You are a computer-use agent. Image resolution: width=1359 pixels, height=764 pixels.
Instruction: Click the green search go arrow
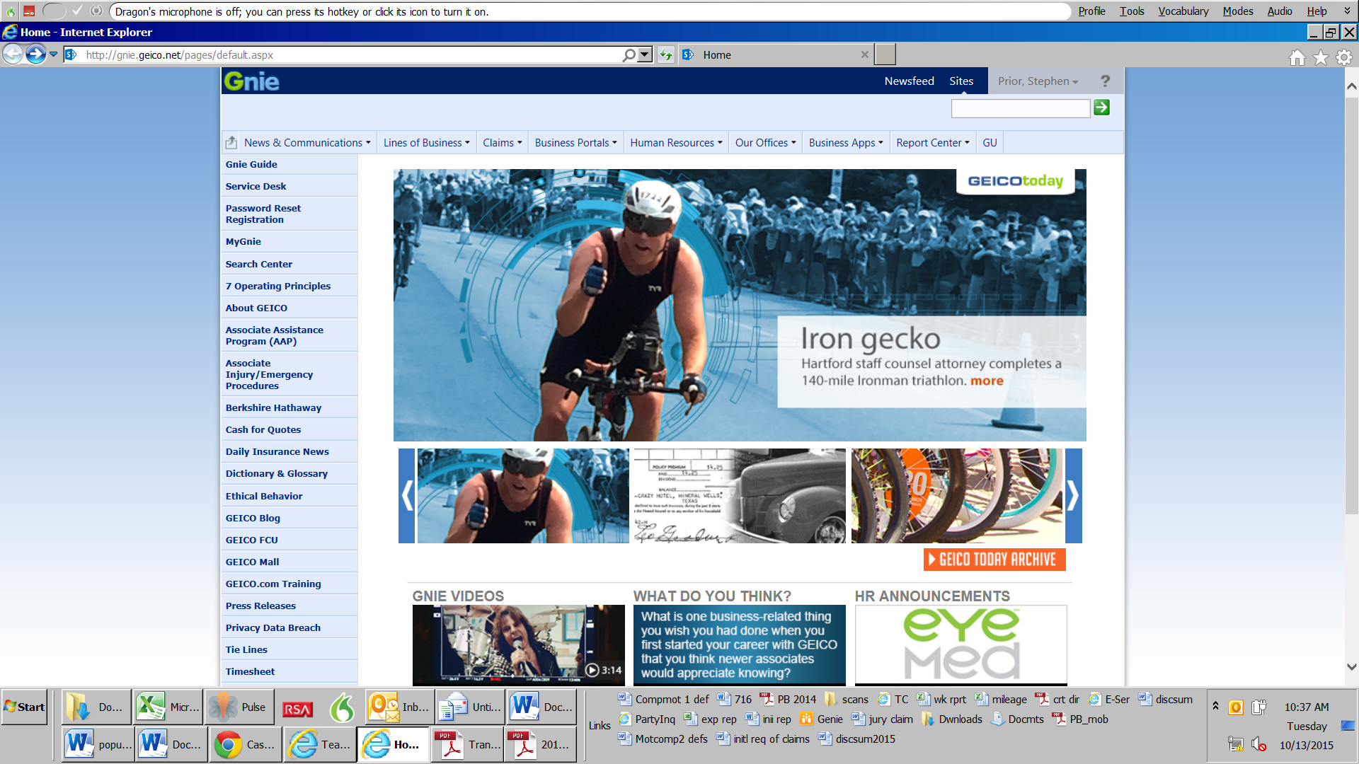click(1101, 108)
